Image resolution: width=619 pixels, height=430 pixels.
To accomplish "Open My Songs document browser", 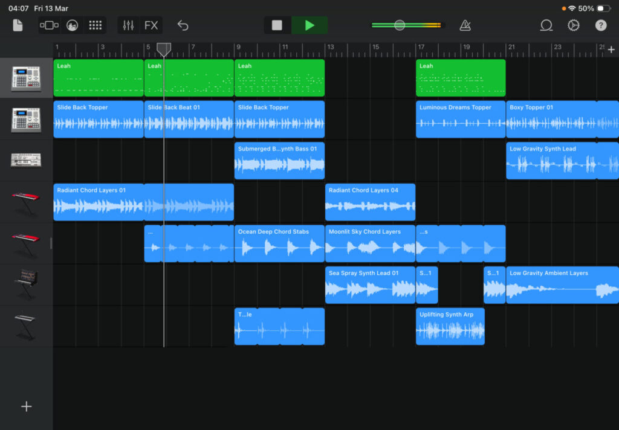I will click(x=18, y=25).
